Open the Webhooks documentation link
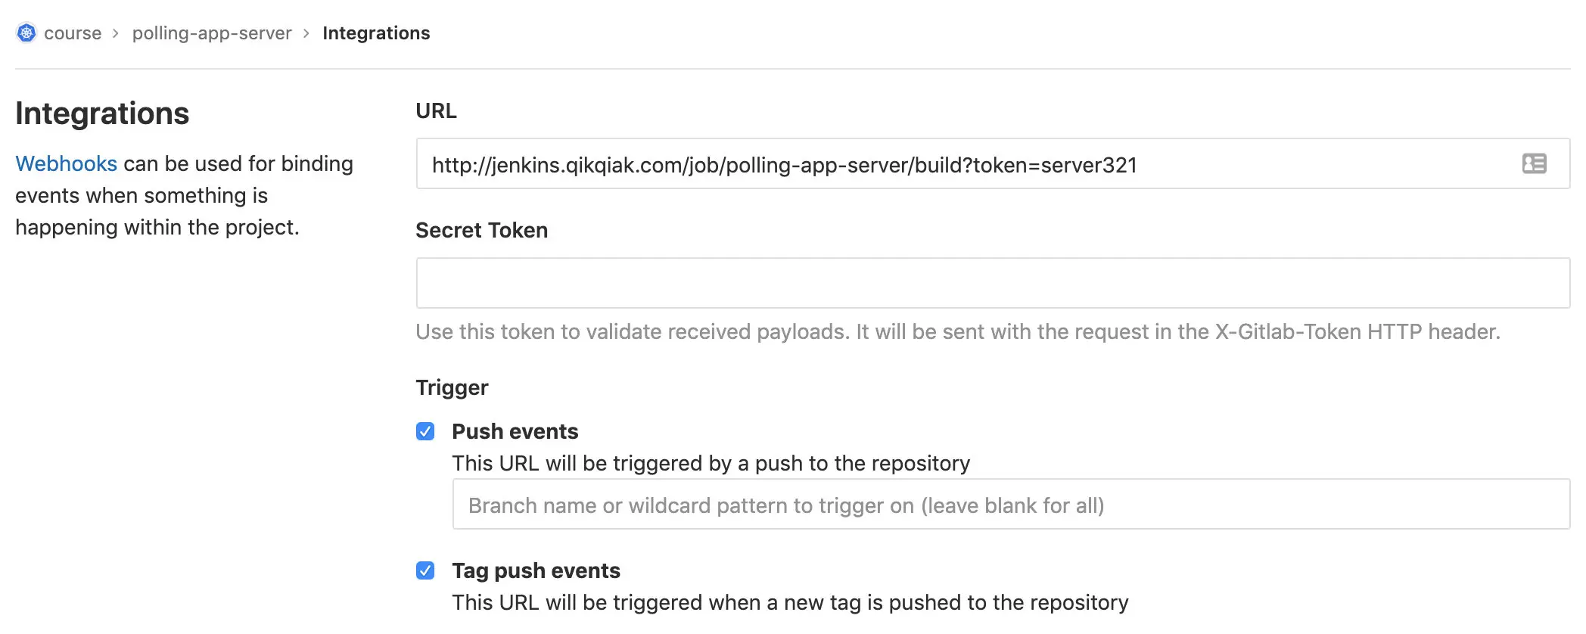 [x=66, y=163]
